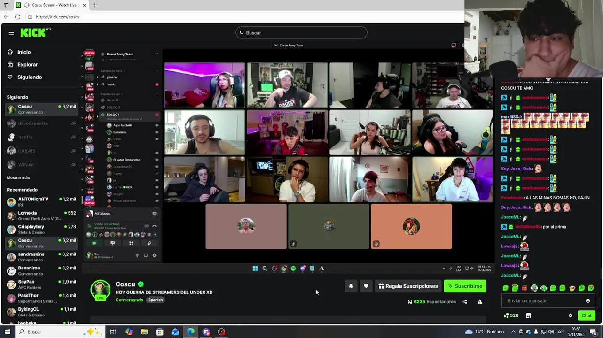Open sandraskins recommended channel

pyautogui.click(x=41, y=257)
